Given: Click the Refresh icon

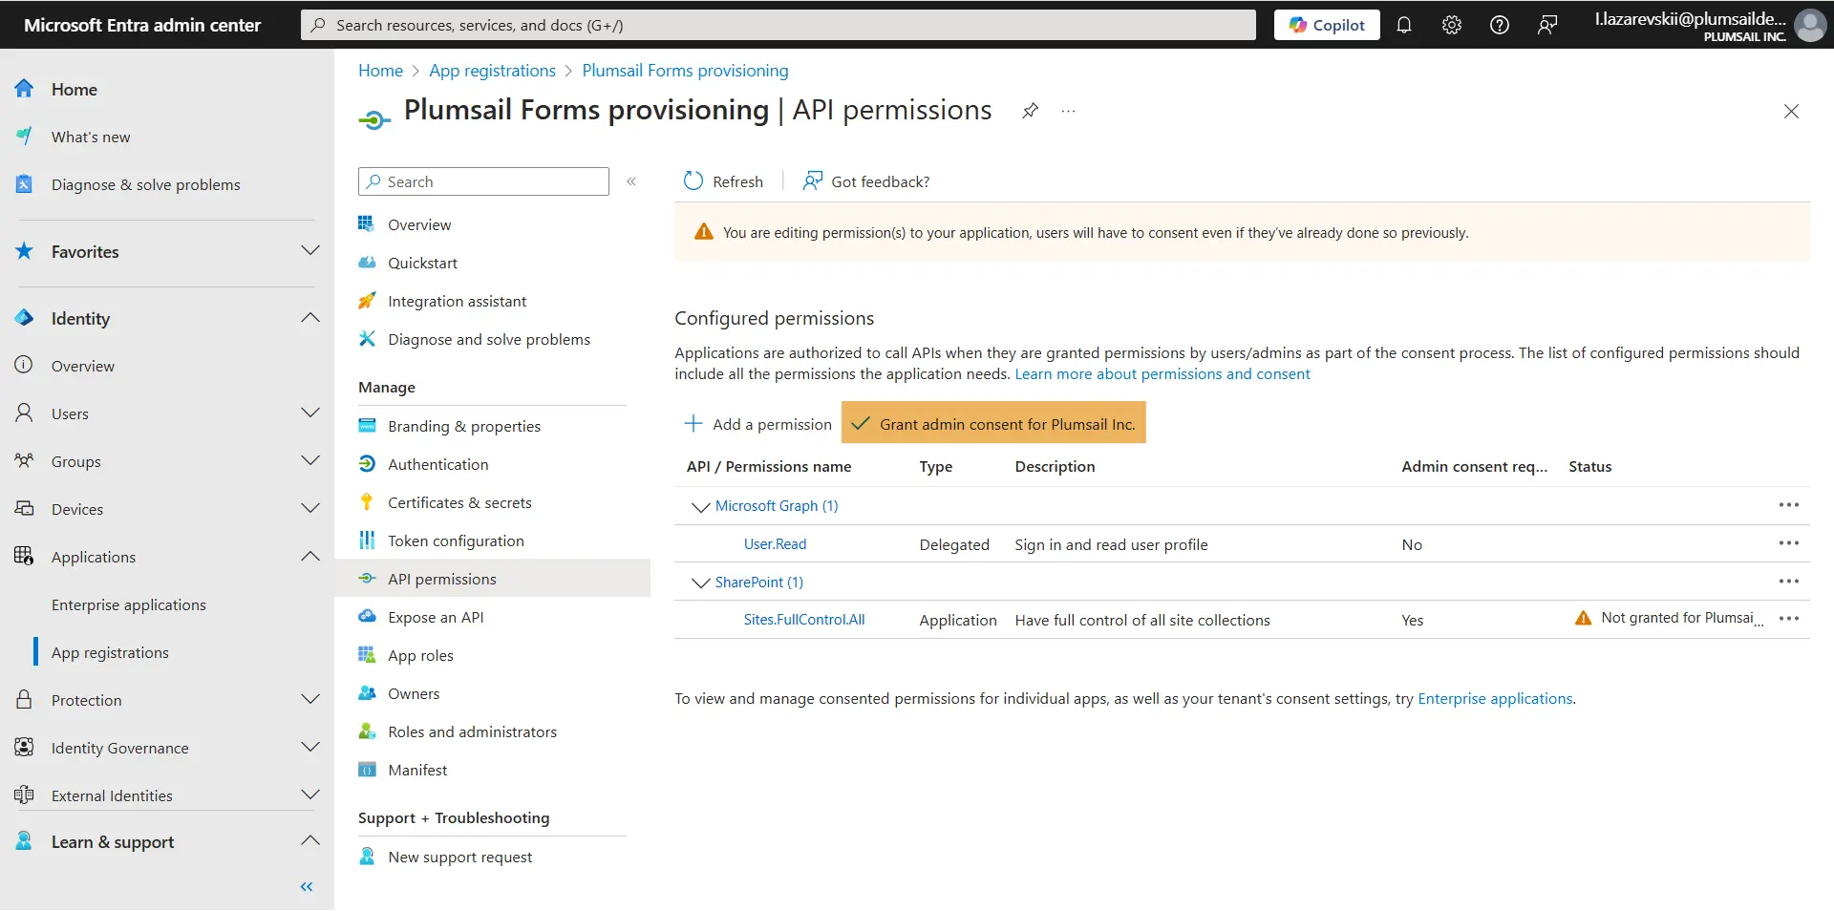Looking at the screenshot, I should click(693, 180).
